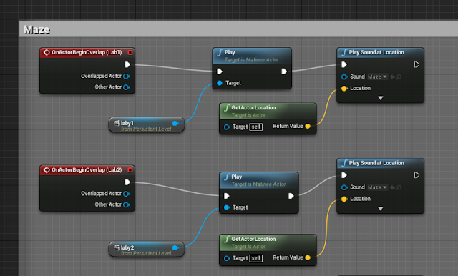
Task: Click exec input pin of lower Play node
Action: tap(227, 196)
